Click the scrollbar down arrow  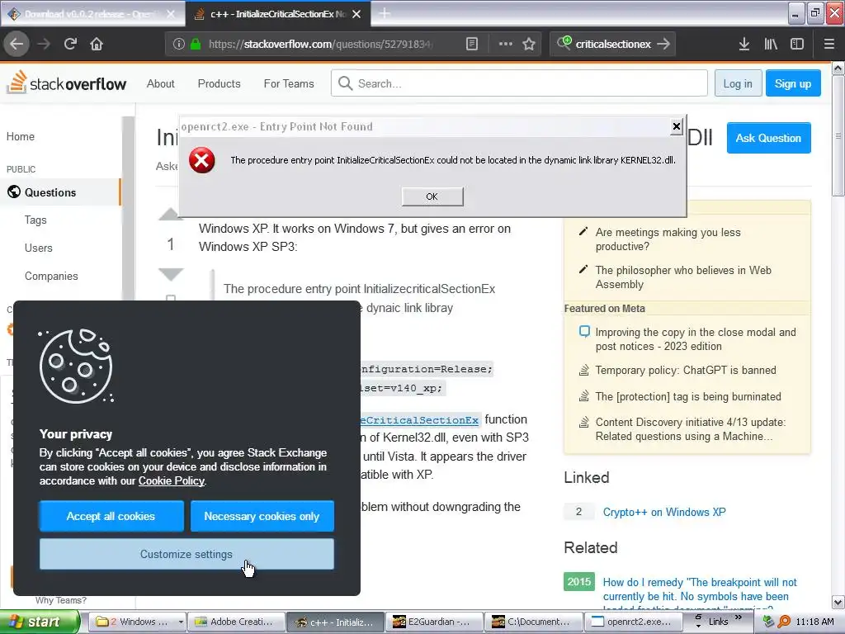(x=838, y=602)
